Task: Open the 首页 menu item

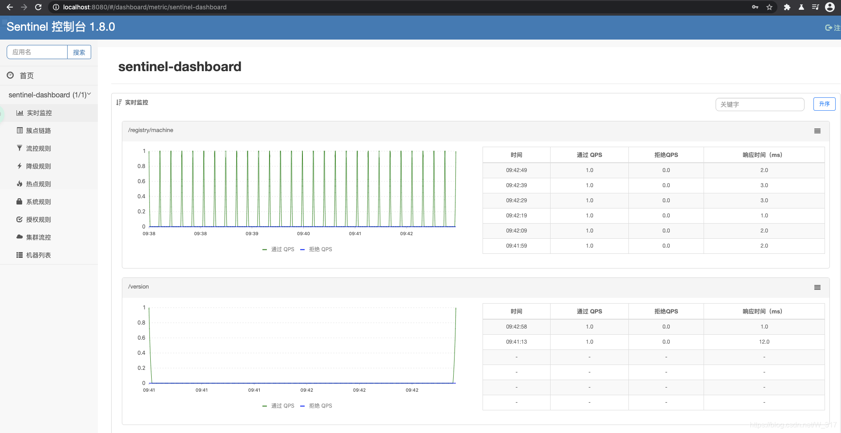Action: tap(49, 76)
